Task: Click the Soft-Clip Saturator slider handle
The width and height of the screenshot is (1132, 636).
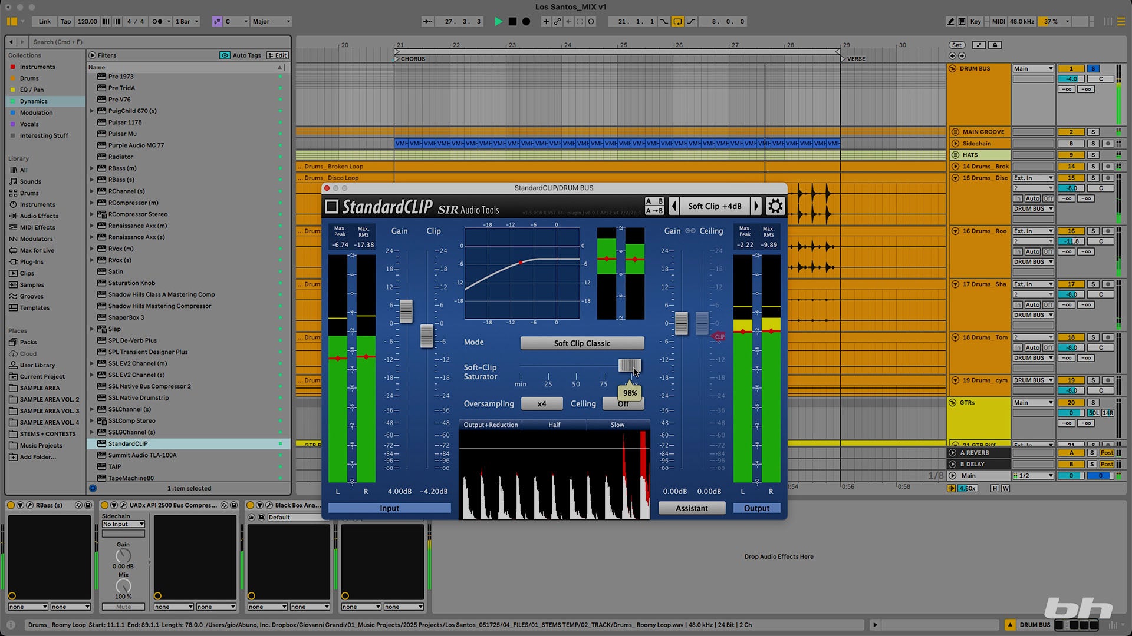Action: click(x=628, y=366)
